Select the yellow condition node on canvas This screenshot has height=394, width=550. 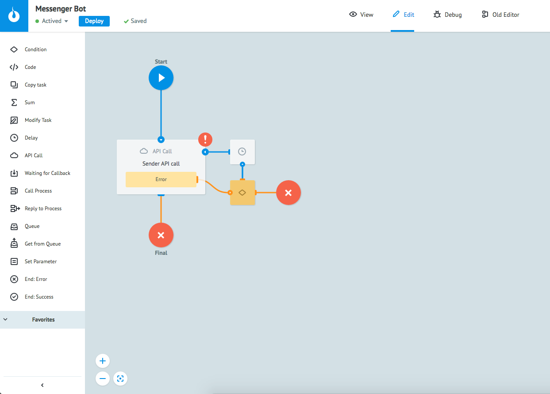tap(242, 193)
